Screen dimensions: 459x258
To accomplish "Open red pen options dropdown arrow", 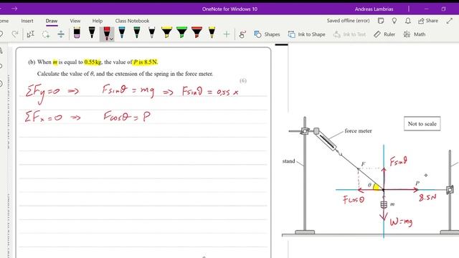I will click(112, 39).
